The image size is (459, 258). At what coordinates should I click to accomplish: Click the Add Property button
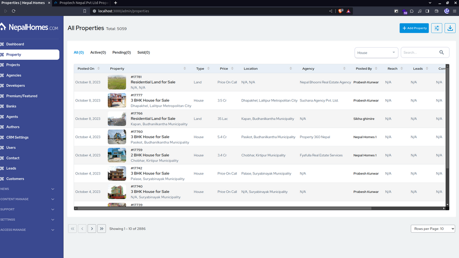coord(414,28)
